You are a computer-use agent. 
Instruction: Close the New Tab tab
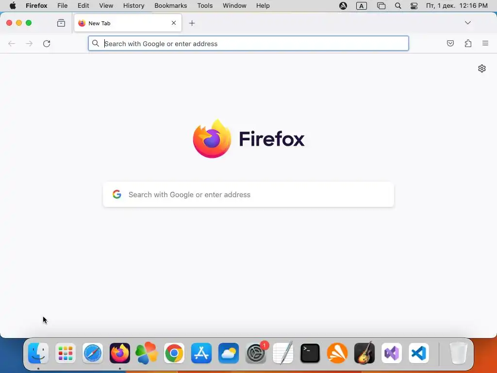174,23
